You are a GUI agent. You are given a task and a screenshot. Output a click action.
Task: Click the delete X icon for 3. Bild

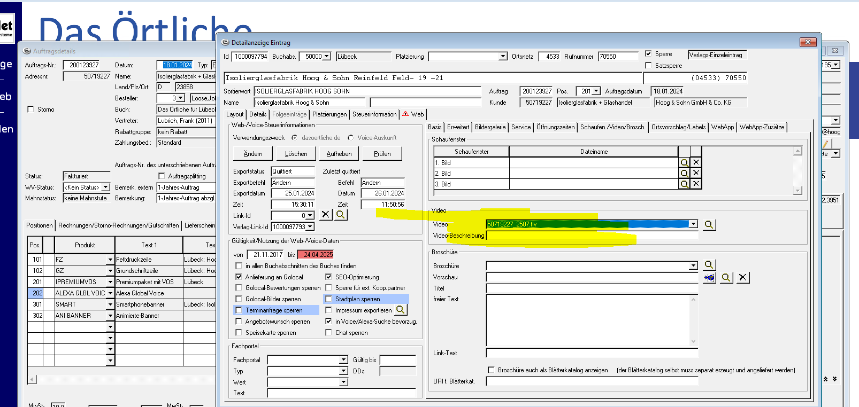point(696,184)
